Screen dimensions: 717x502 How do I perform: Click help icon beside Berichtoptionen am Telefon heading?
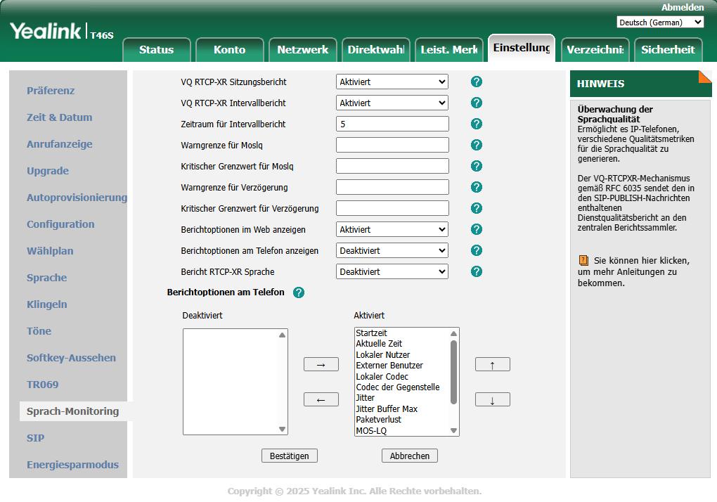click(x=298, y=292)
